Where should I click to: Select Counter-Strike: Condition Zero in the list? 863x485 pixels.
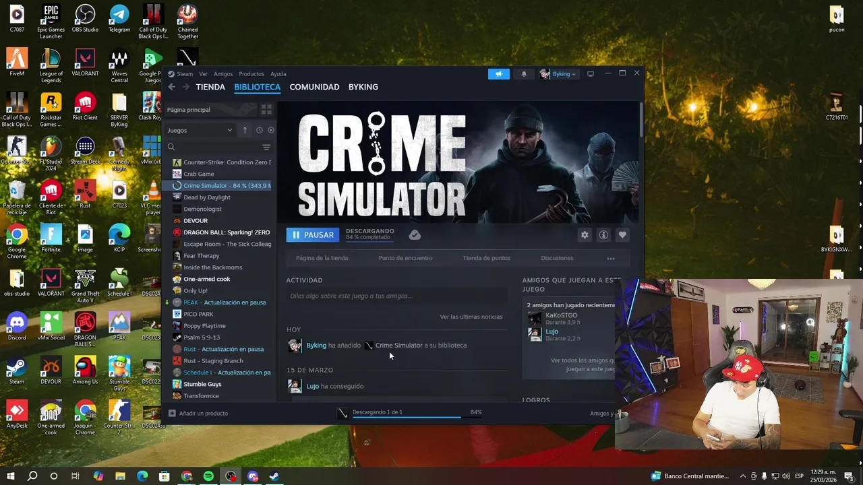[221, 162]
